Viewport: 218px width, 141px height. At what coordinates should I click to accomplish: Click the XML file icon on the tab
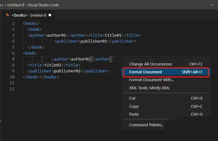pos(8,15)
